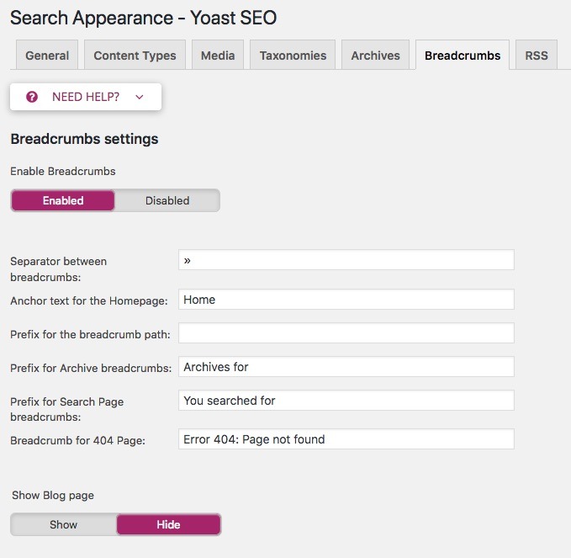Click the Show Blog page label
Viewport: 571px width, 558px height.
[x=53, y=496]
